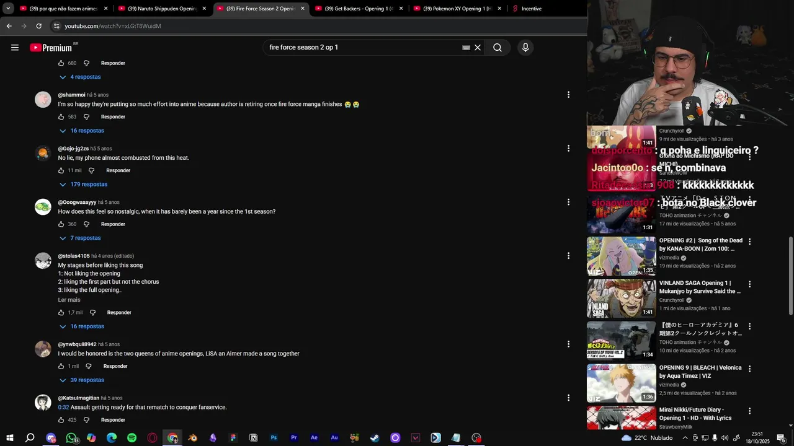The image size is (794, 446).
Task: Clear the search query with X
Action: coord(478,48)
